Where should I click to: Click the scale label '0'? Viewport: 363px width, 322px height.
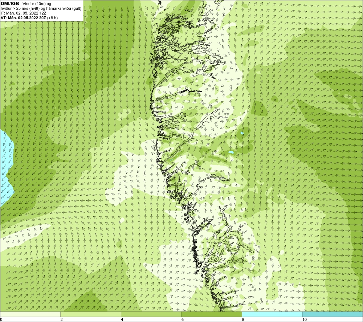click(x=1, y=320)
